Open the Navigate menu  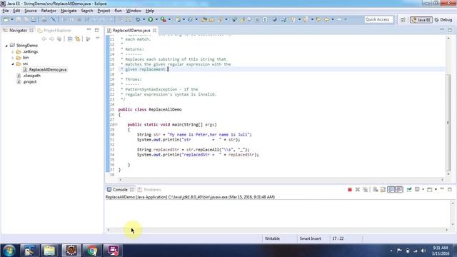tap(69, 11)
